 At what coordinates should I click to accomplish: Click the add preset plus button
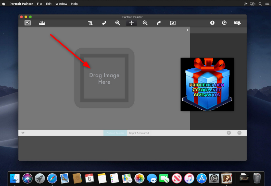[x=229, y=133]
